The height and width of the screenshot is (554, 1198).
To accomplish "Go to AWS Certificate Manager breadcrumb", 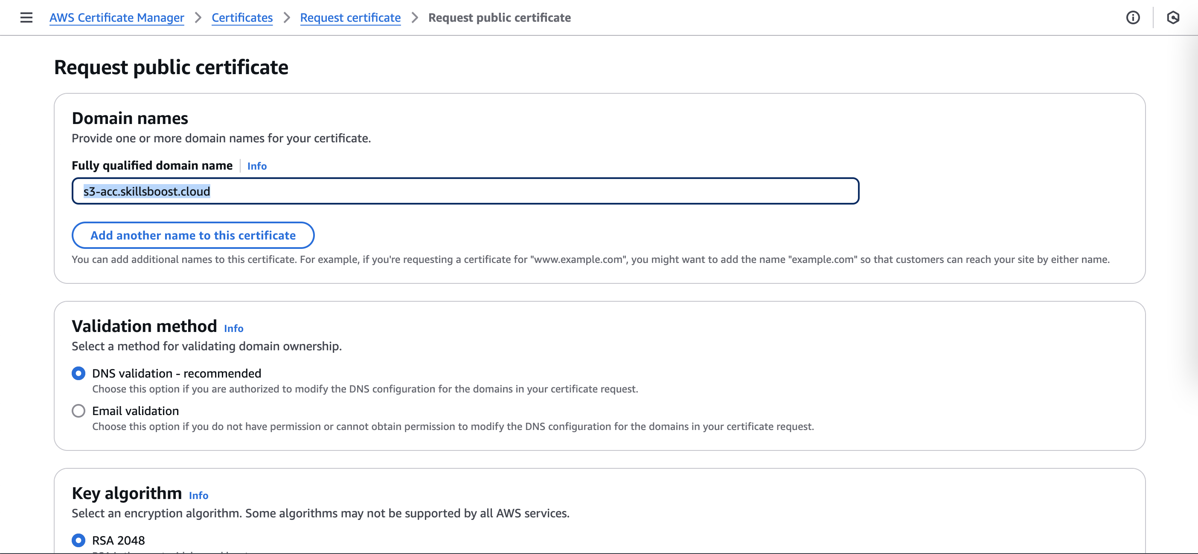I will click(117, 17).
